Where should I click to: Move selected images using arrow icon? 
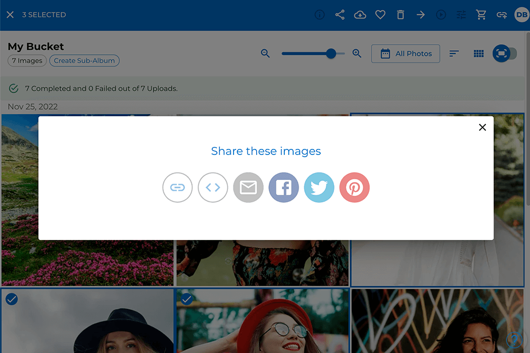pos(421,14)
